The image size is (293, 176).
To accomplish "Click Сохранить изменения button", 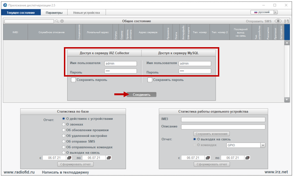I will point(211,134).
